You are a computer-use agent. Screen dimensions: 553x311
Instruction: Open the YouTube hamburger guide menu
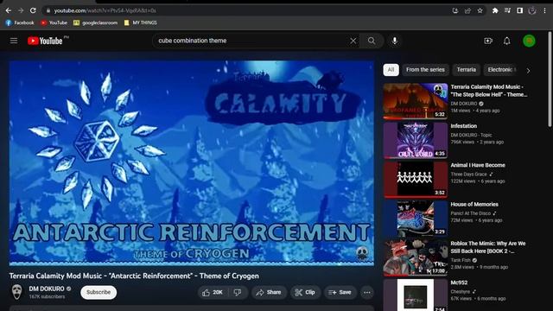tap(14, 41)
